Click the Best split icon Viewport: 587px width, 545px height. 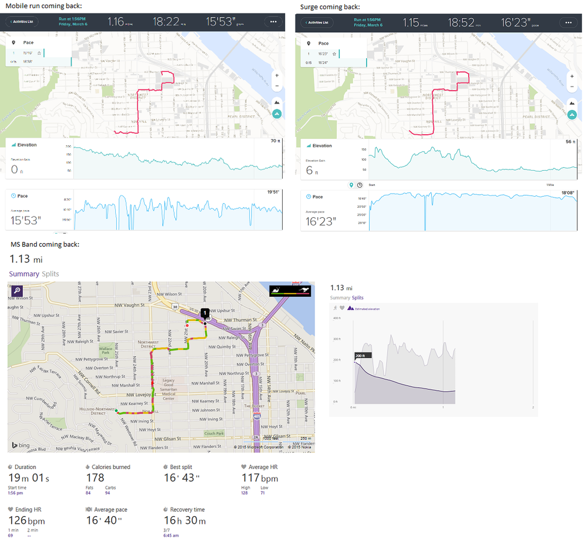(x=166, y=467)
